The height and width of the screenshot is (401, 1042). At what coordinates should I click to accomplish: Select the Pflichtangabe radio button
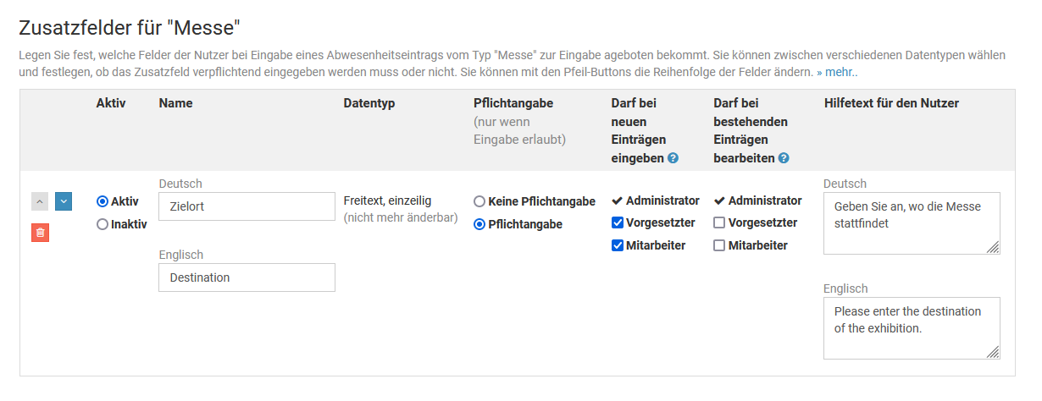click(x=479, y=224)
